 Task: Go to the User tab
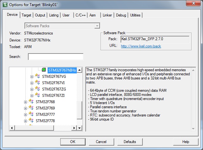pyautogui.click(x=66, y=15)
